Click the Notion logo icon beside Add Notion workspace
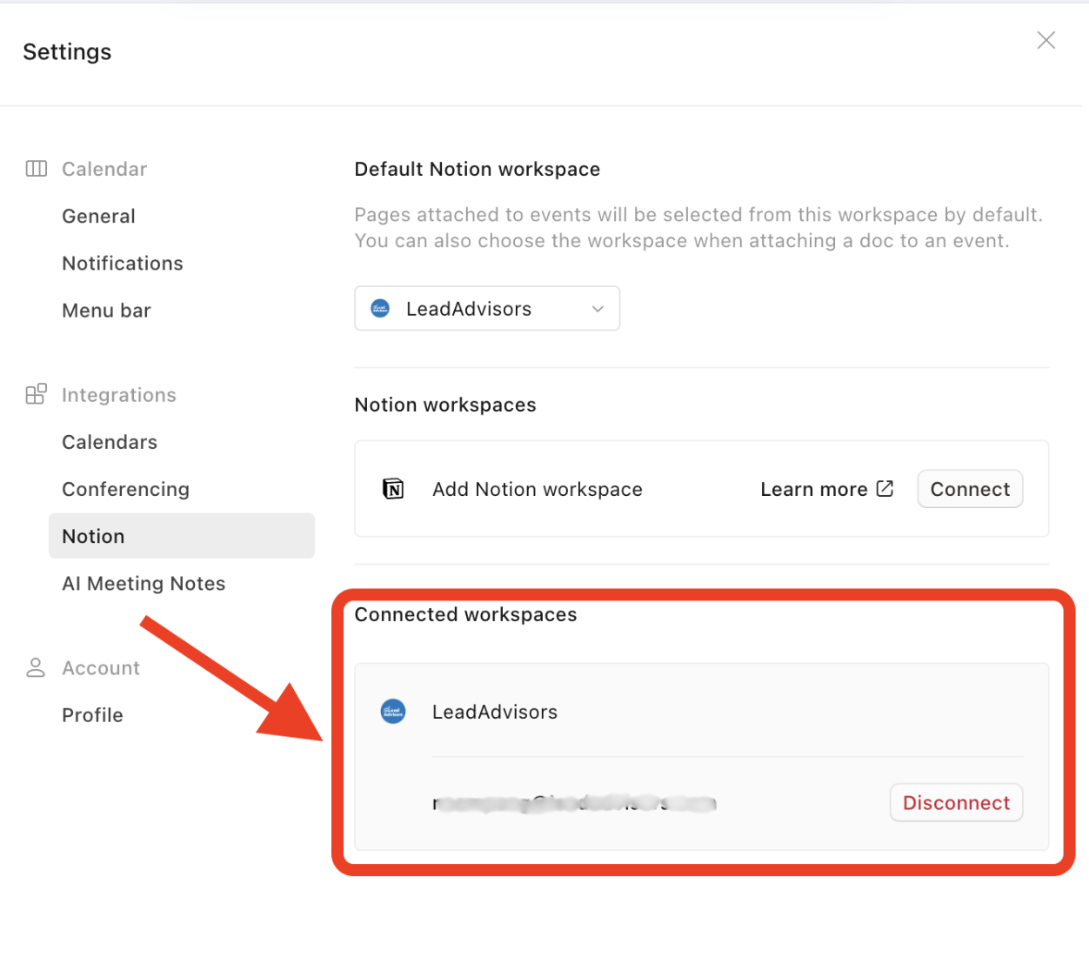 coord(393,489)
